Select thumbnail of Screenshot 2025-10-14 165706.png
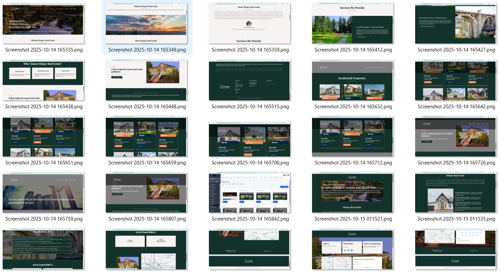The image size is (500, 275). coord(250,139)
